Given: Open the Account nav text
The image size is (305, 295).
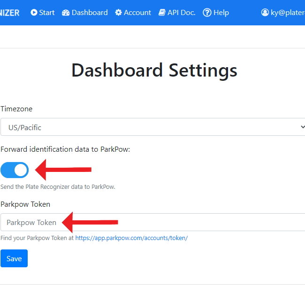Looking at the screenshot, I should 137,13.
